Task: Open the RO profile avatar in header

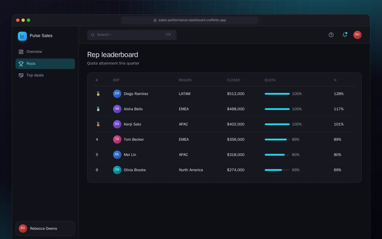Action: pyautogui.click(x=358, y=35)
